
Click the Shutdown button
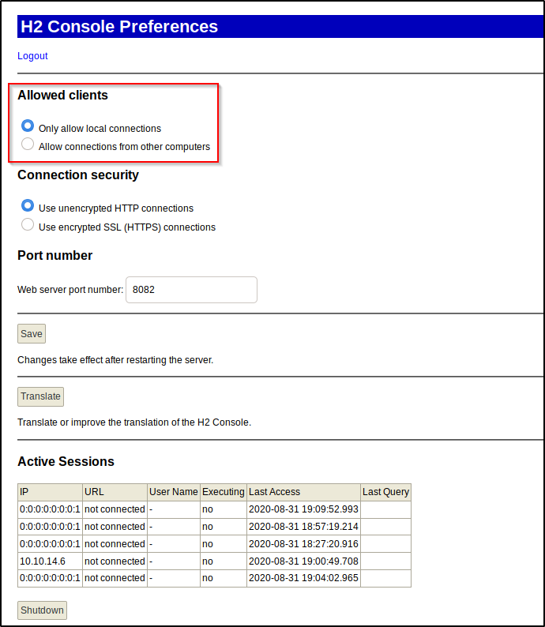tap(42, 610)
